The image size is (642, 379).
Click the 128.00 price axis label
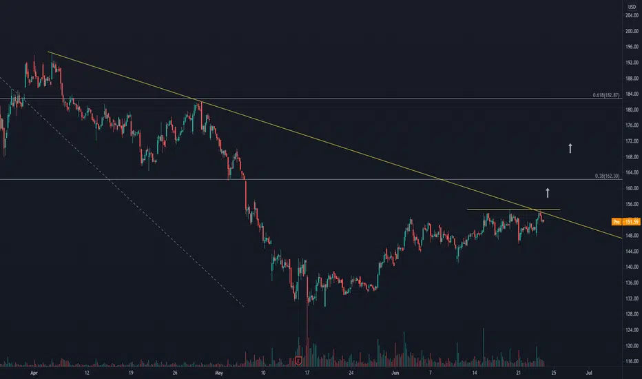tap(632, 314)
